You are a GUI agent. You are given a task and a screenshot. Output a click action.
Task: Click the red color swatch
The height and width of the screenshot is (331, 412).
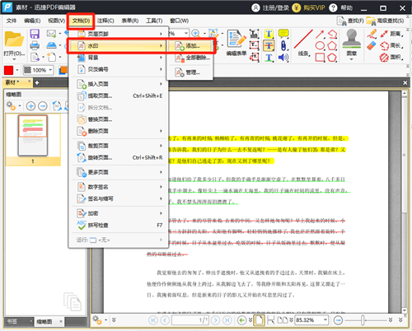8,70
